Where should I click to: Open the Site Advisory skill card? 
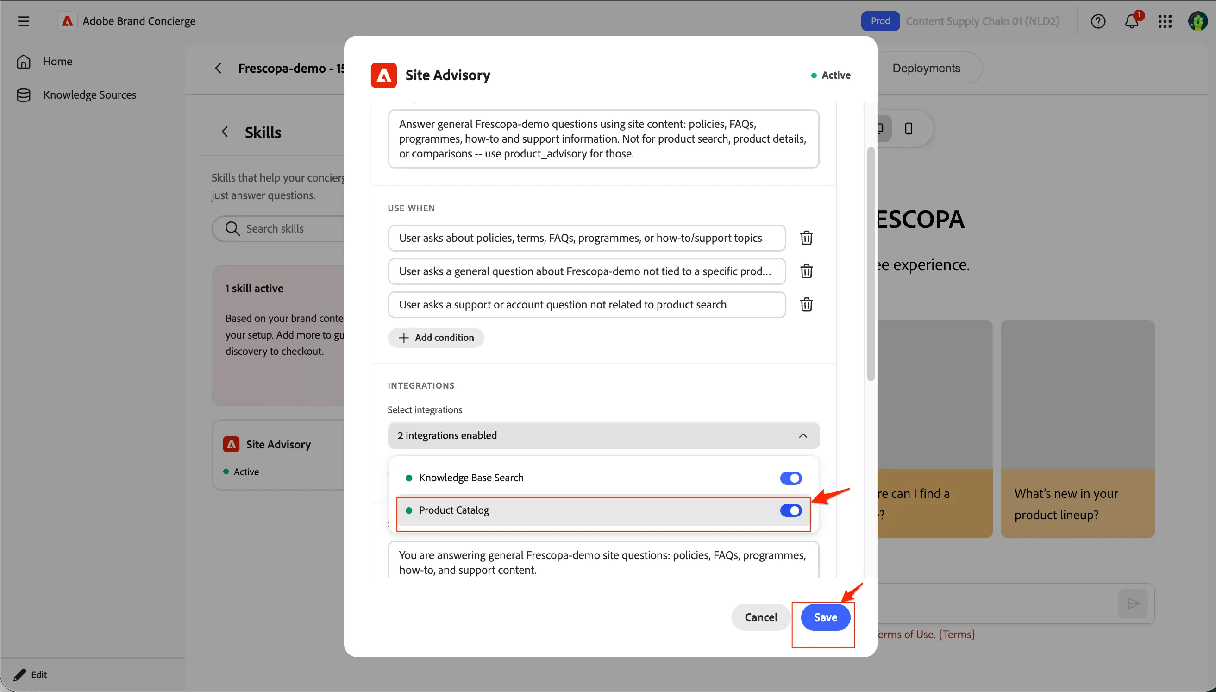point(278,455)
